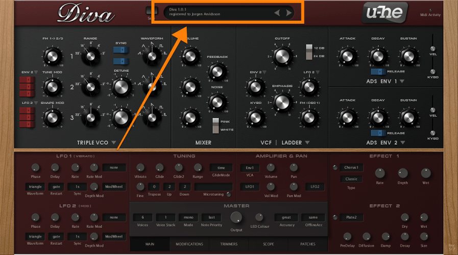Image resolution: width=458 pixels, height=255 pixels.
Task: Toggle the ADS Env 1 Release switch
Action: pyautogui.click(x=378, y=72)
